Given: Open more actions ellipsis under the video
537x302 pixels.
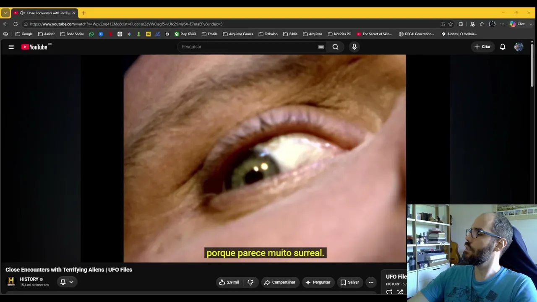Looking at the screenshot, I should tap(371, 282).
